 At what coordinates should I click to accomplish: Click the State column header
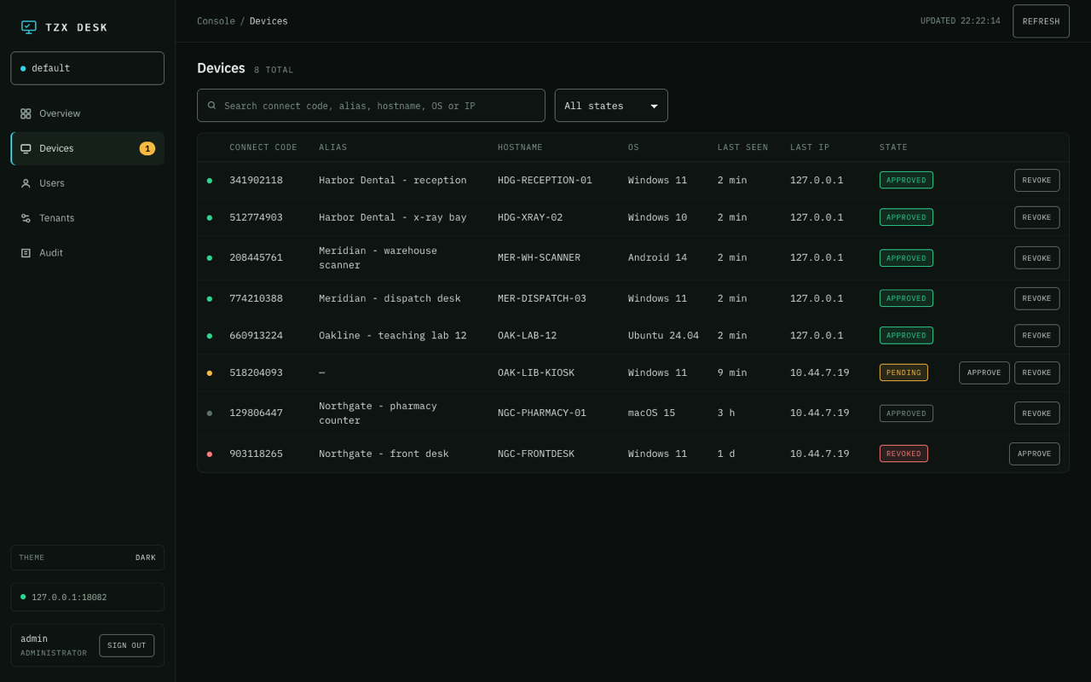coord(893,147)
